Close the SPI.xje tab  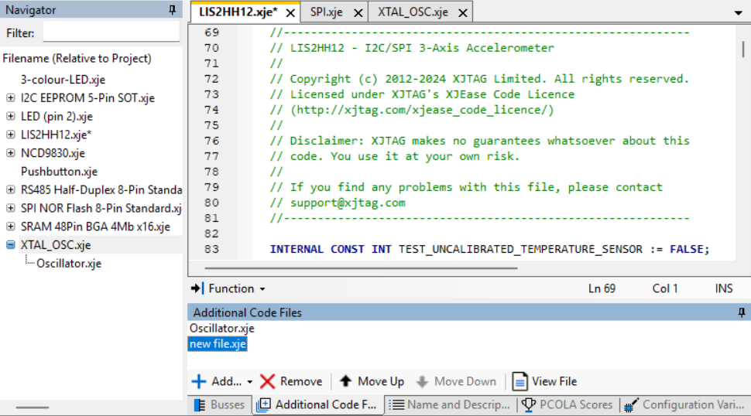pyautogui.click(x=358, y=13)
